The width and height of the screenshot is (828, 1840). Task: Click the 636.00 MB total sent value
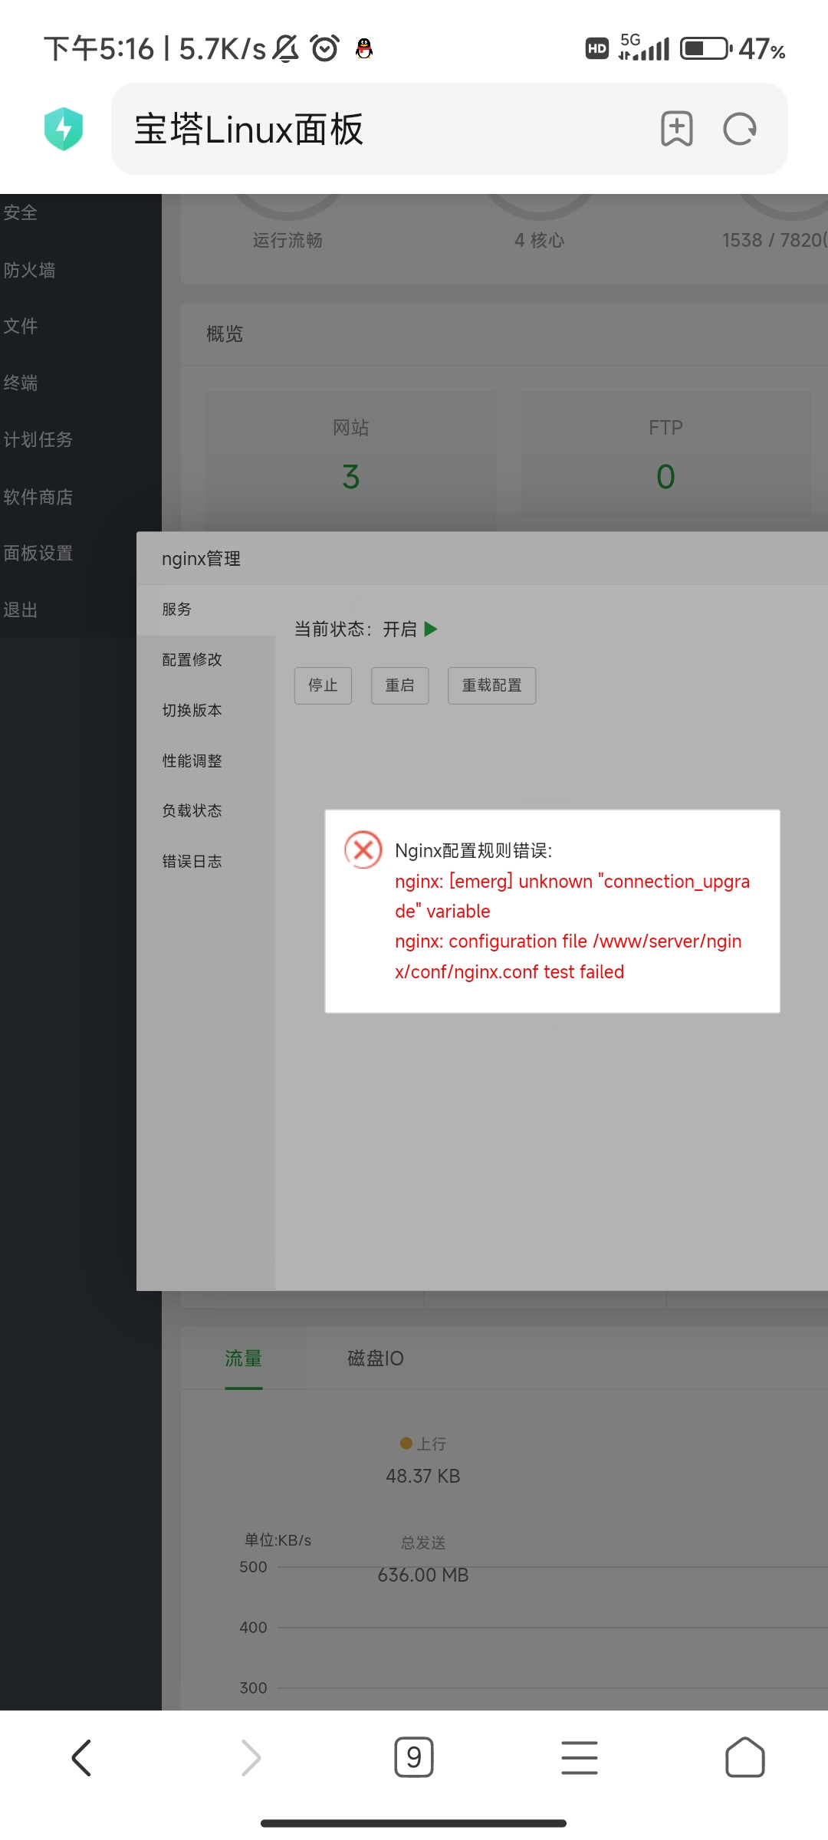(422, 1575)
